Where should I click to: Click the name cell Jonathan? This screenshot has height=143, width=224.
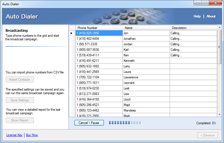click(x=146, y=39)
